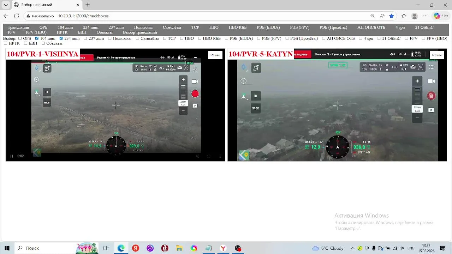Click the map thumbnail in KATYN feed

[x=244, y=155]
